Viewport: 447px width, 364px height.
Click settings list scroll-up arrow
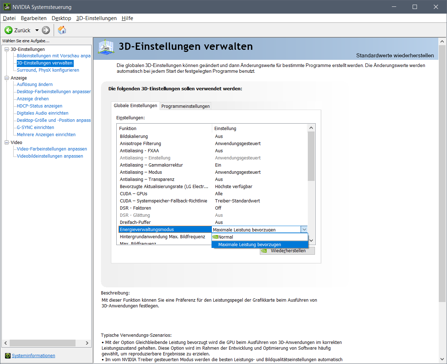(x=311, y=128)
